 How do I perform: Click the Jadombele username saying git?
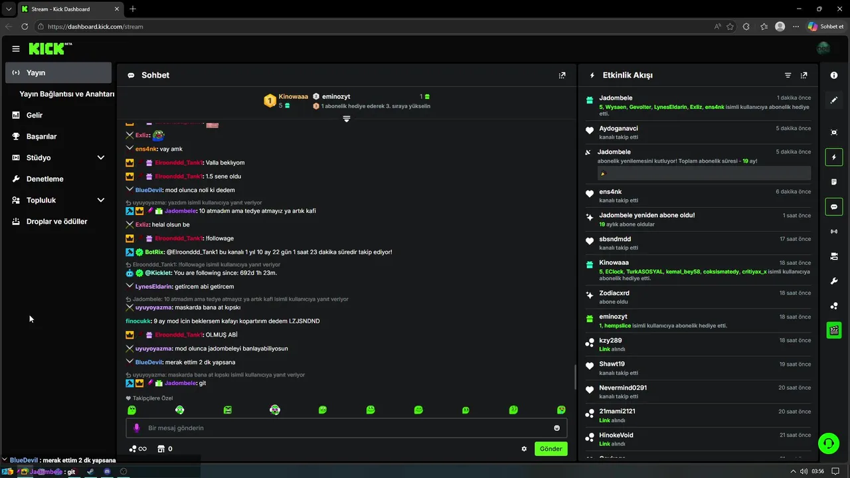tap(180, 383)
